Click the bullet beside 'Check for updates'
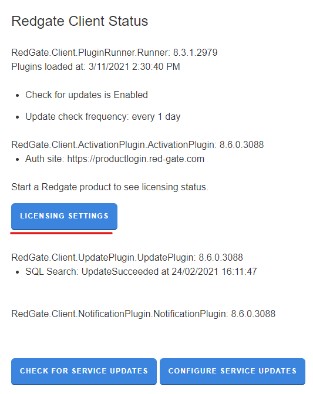 [18, 96]
